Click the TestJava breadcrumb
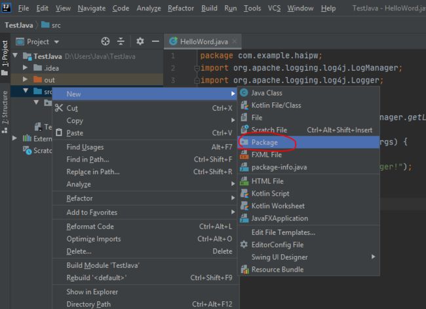The height and width of the screenshot is (309, 426). pos(19,26)
